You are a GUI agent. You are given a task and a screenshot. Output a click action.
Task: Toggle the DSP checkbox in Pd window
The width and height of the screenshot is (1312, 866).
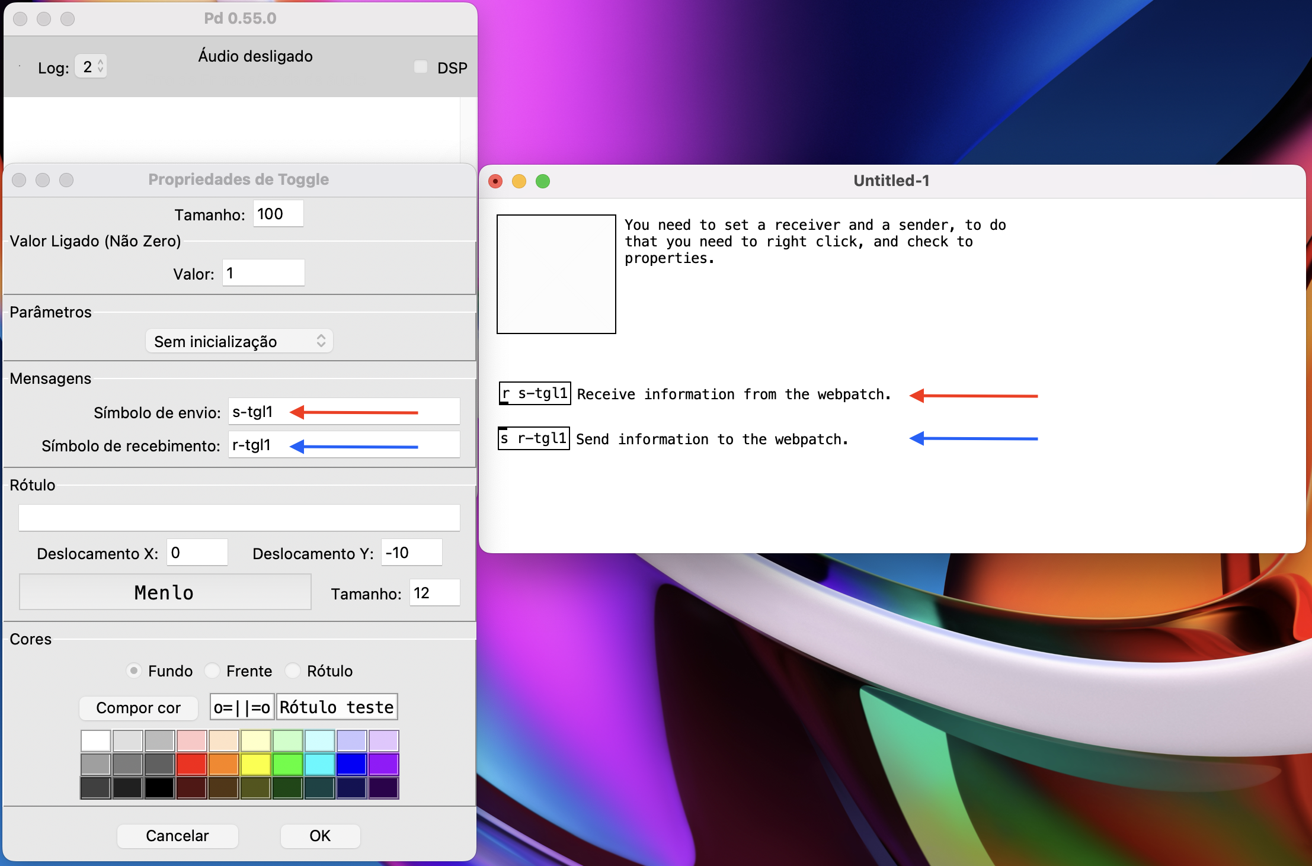pyautogui.click(x=421, y=67)
